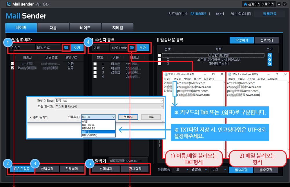Click the 결제완료 button
Image resolution: width=290 pixels, height=187 pixels.
pos(269,14)
